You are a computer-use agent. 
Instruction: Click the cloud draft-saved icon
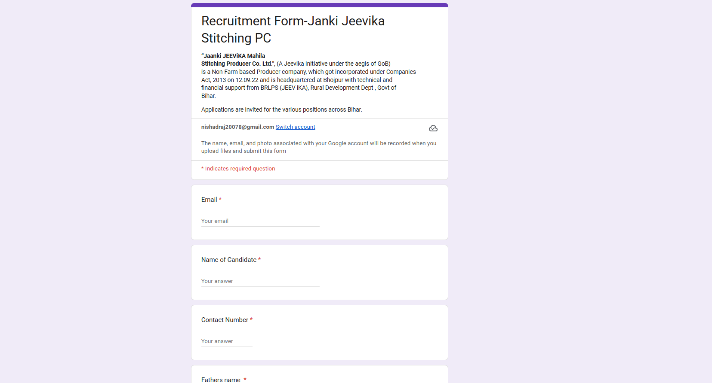(433, 128)
